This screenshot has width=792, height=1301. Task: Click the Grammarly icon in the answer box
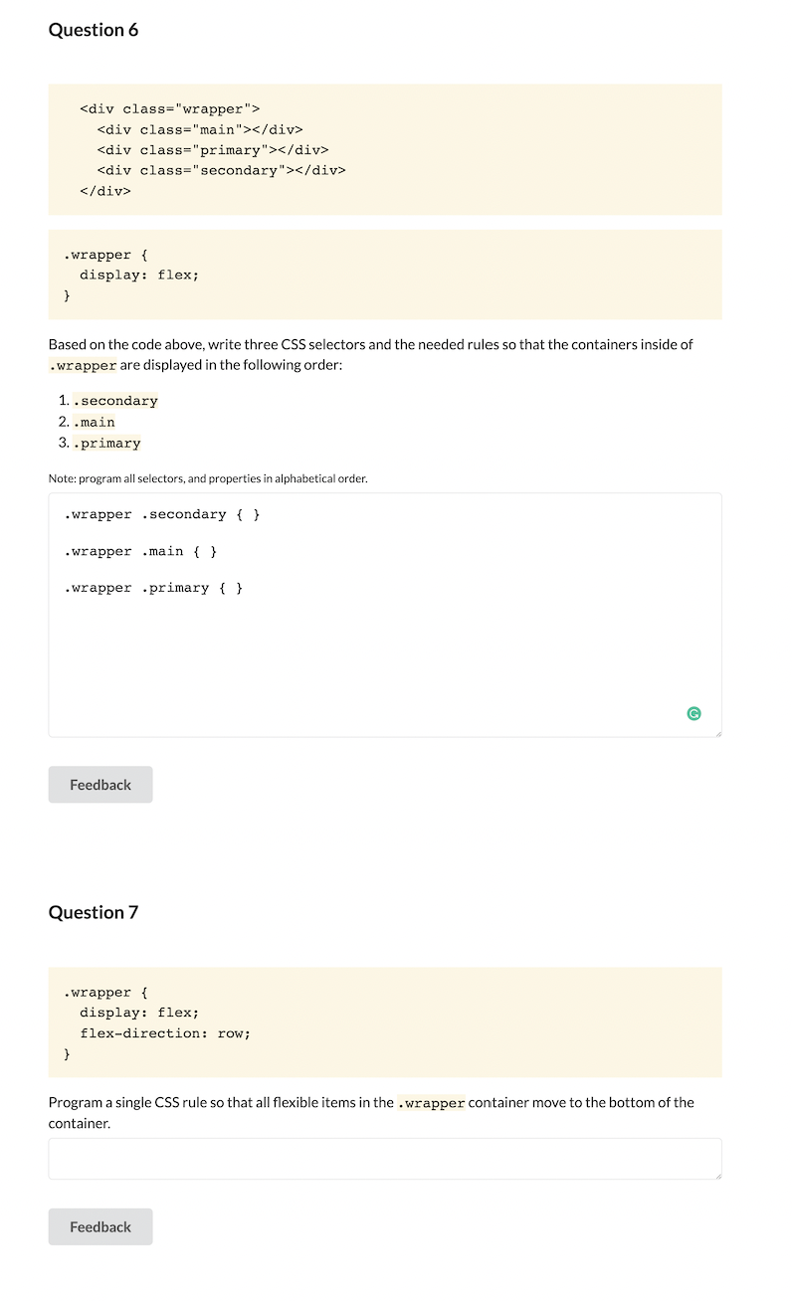click(x=693, y=713)
